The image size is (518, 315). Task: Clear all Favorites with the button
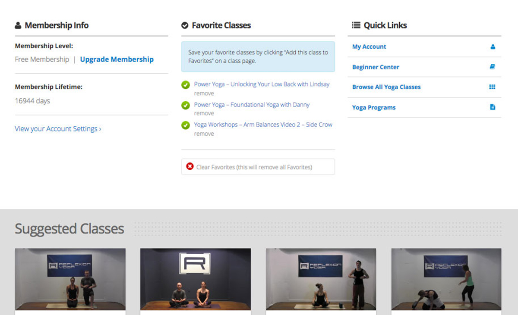coord(258,167)
